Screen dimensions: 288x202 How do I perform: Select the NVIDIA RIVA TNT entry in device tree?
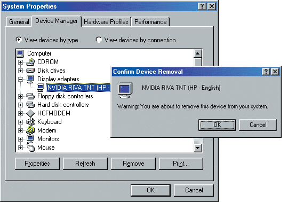78,88
